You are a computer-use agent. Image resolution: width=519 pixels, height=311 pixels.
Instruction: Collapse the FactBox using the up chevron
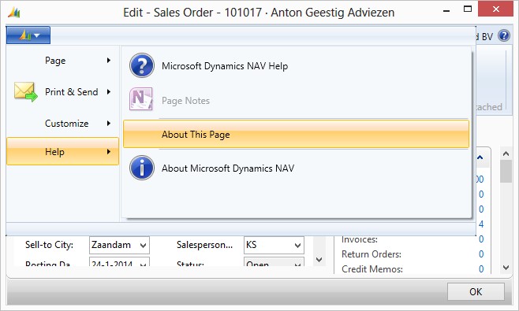pos(480,157)
